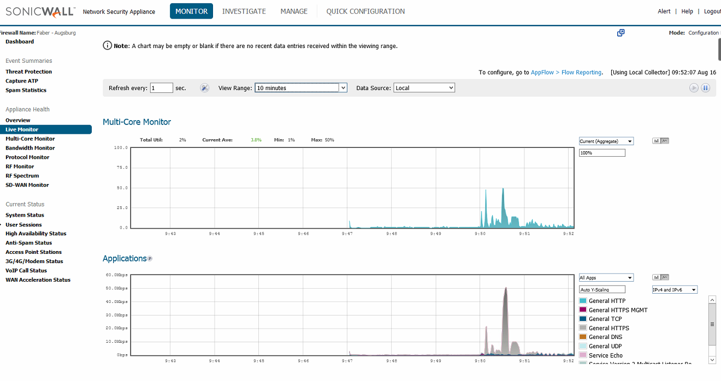Image resolution: width=721 pixels, height=381 pixels.
Task: Click the Current Ave 3.8% value
Action: [256, 140]
